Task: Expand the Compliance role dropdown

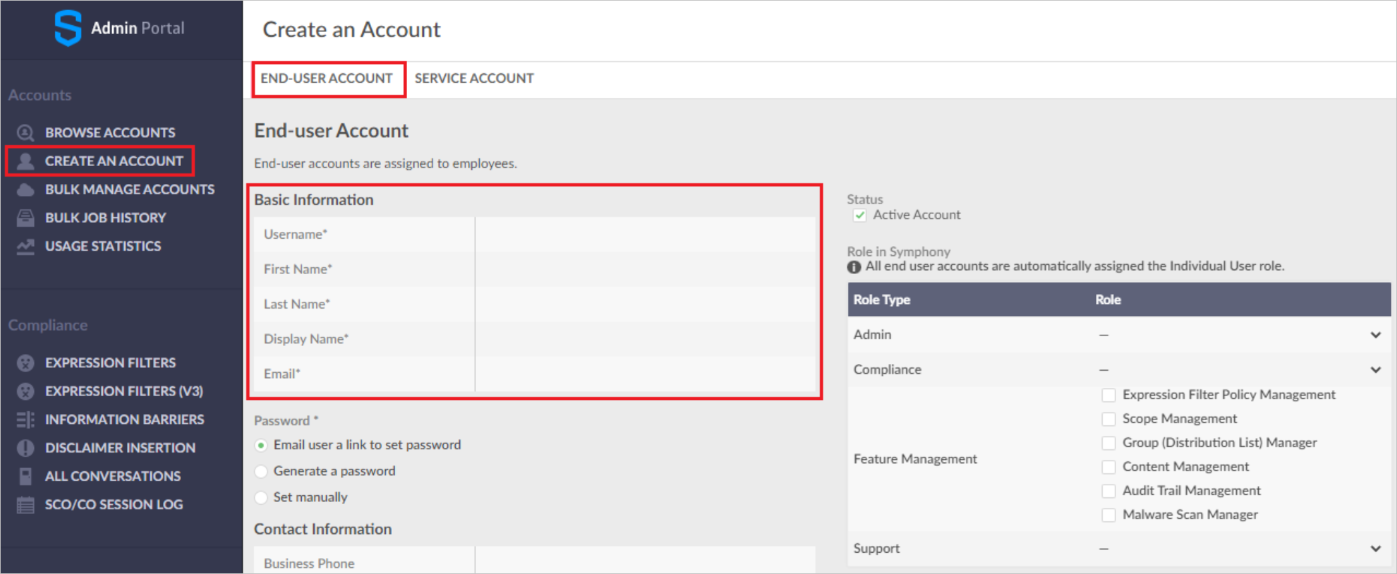Action: 1376,369
